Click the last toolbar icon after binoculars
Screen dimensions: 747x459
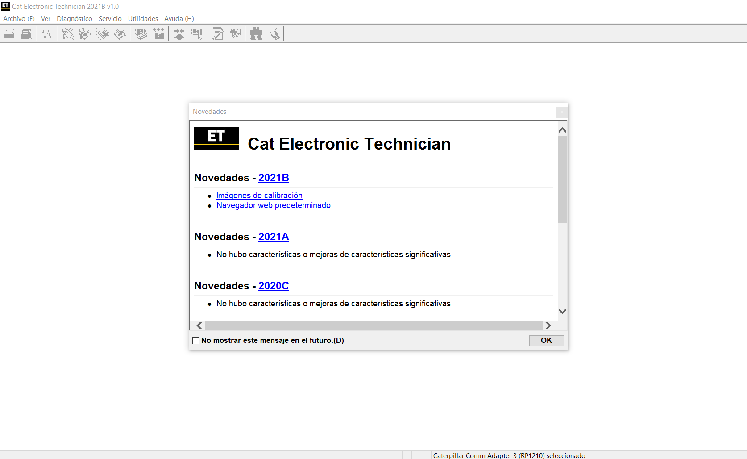click(274, 34)
